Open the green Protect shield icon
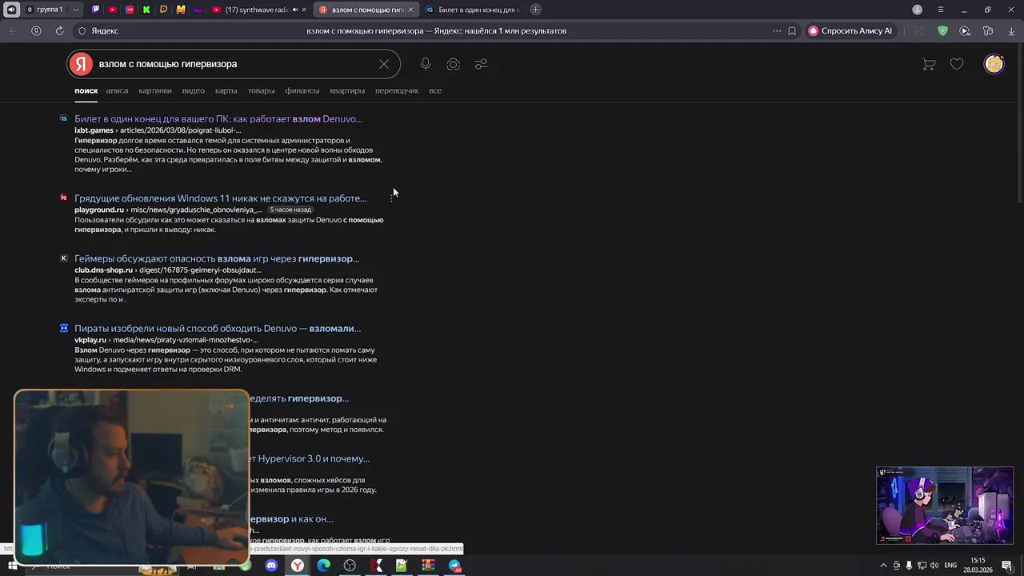This screenshot has width=1024, height=576. click(x=942, y=30)
